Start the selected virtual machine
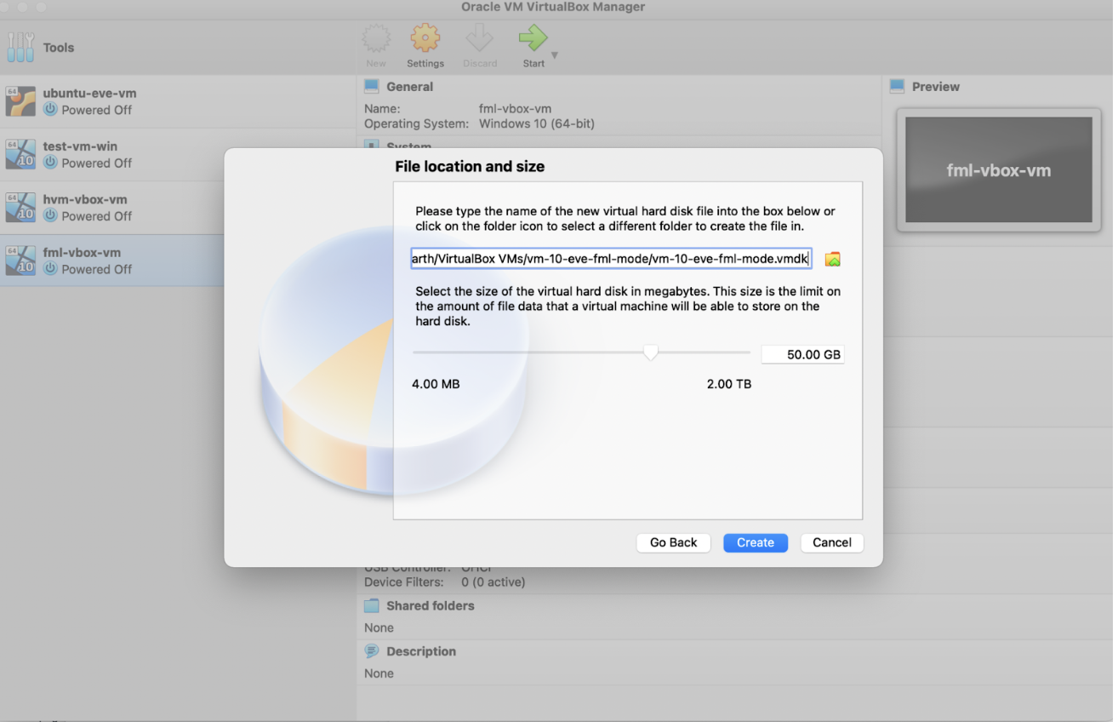1118x722 pixels. click(x=533, y=39)
